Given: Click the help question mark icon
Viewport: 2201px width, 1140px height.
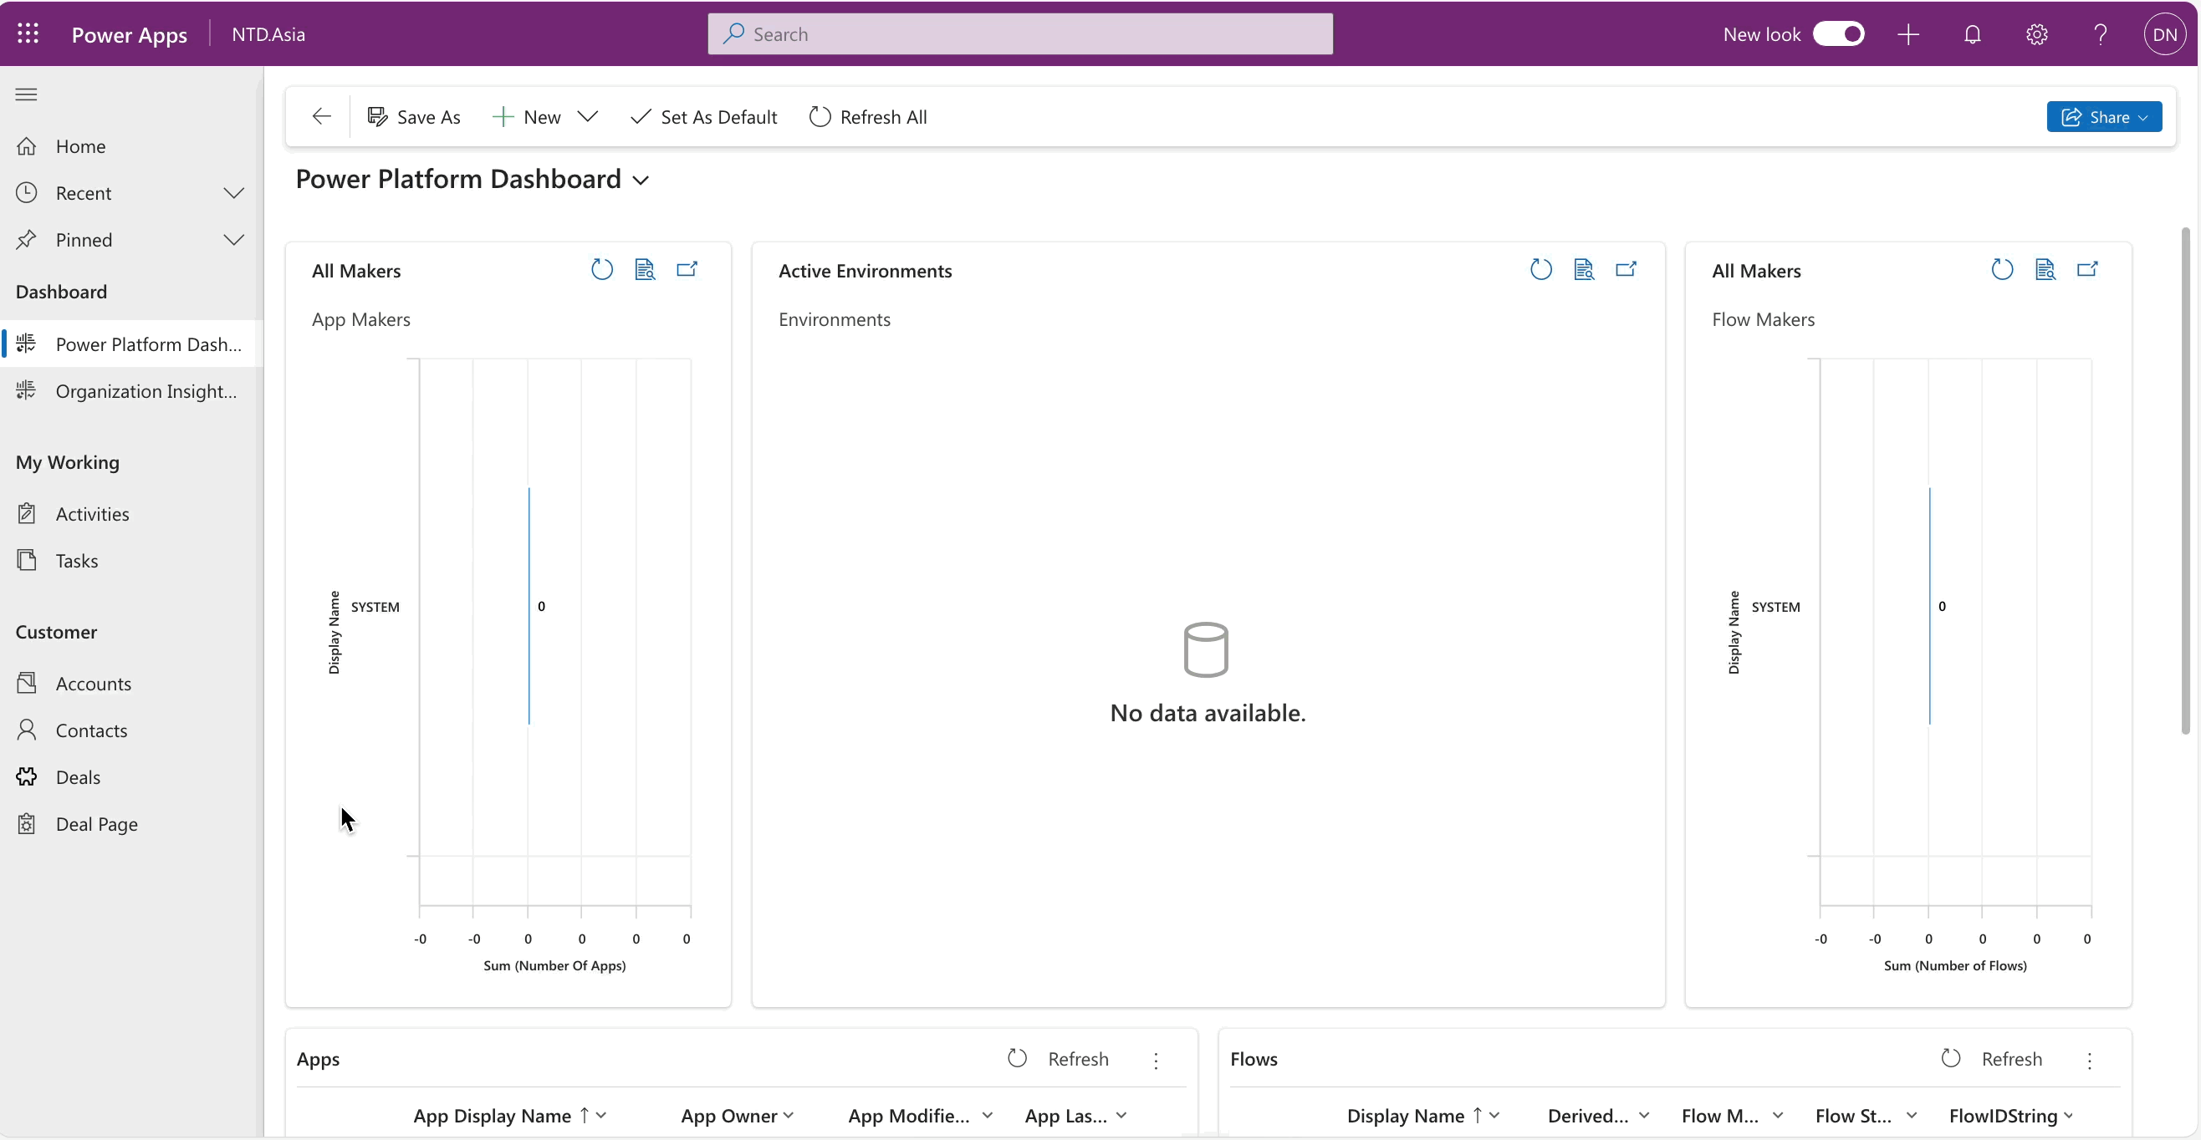Looking at the screenshot, I should coord(2100,34).
